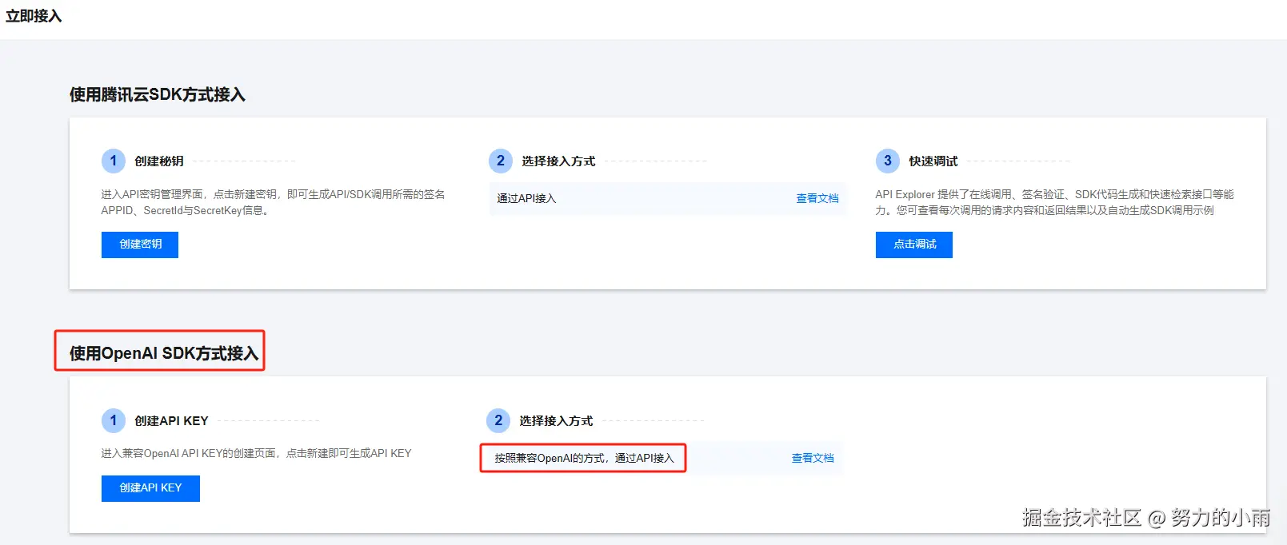Click the 点击调试 button
Image resolution: width=1287 pixels, height=545 pixels.
point(914,245)
